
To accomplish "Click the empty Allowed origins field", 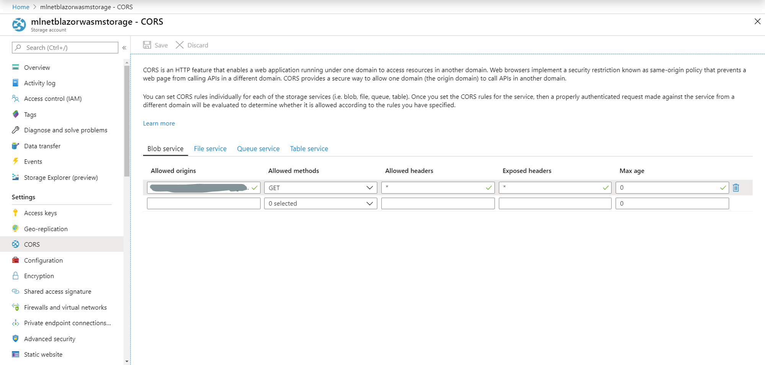I will 203,203.
